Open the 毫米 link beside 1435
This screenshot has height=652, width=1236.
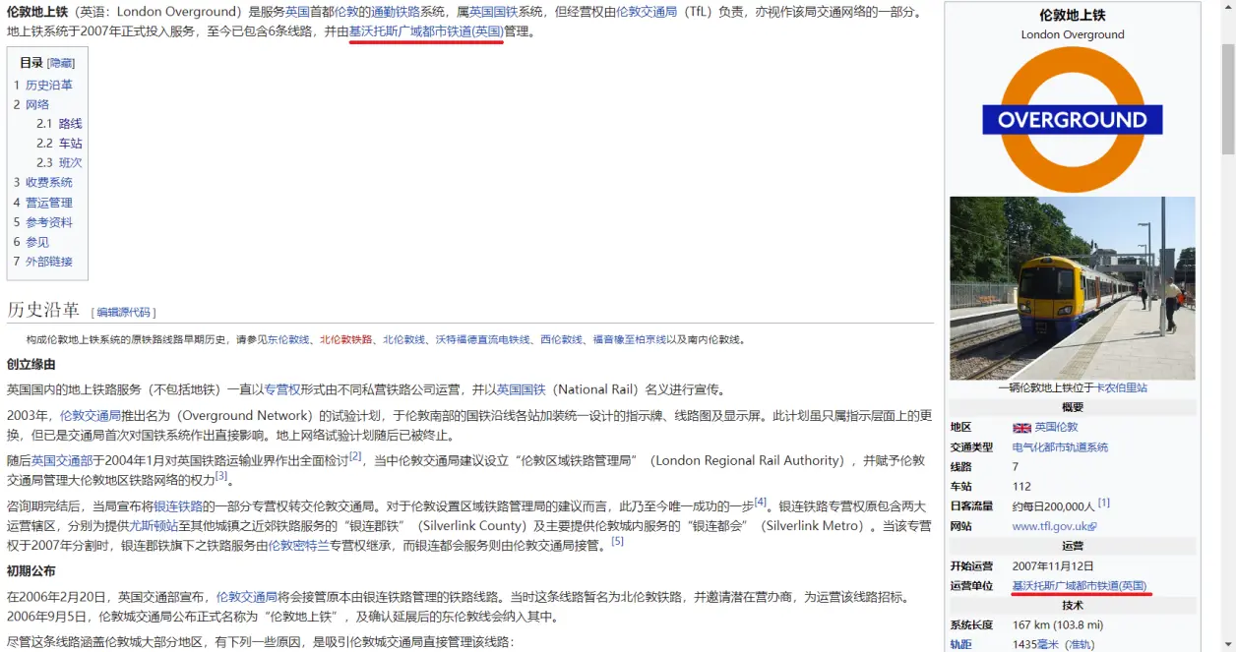pos(1047,644)
